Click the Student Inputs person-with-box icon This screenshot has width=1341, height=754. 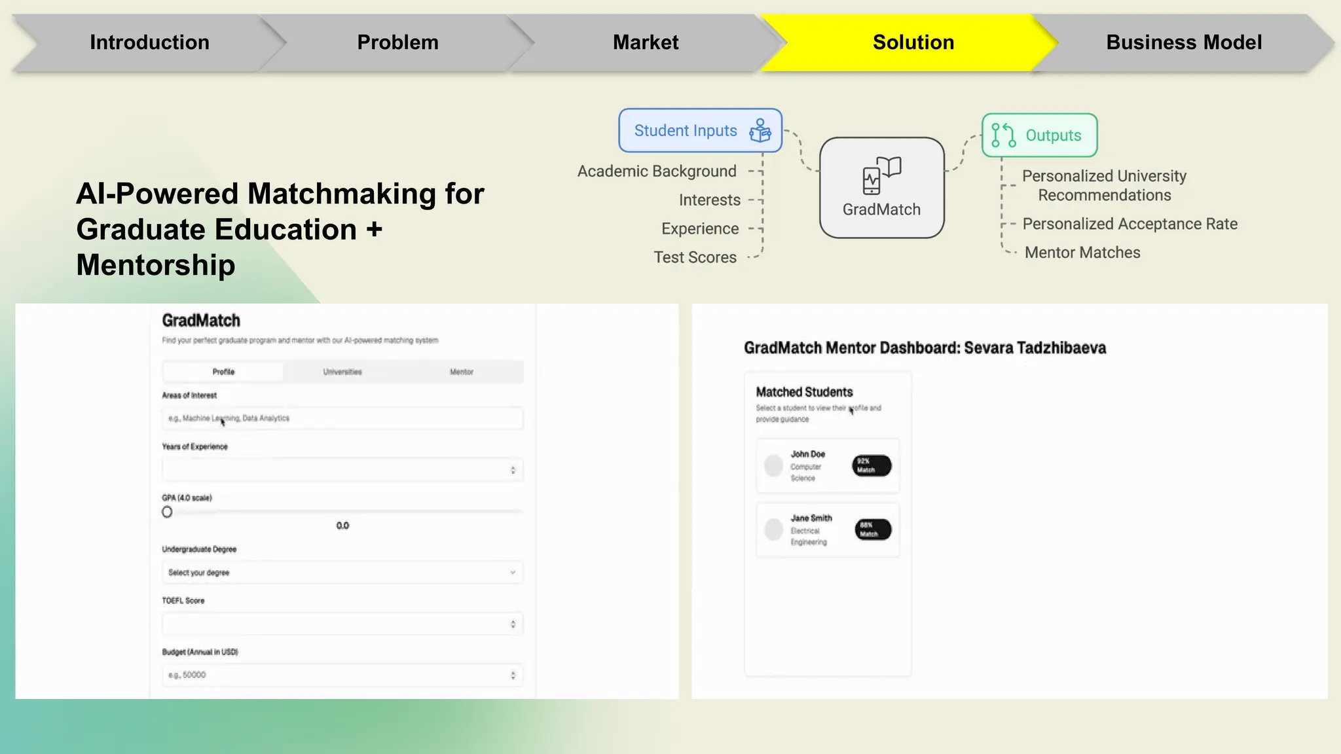pos(760,130)
